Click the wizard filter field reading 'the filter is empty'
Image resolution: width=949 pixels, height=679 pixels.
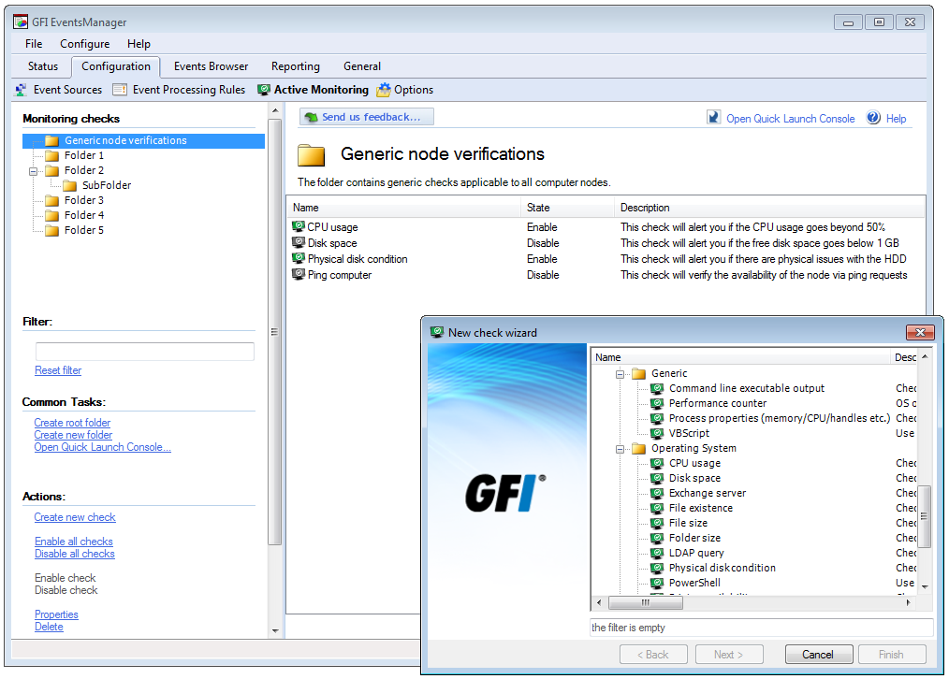pyautogui.click(x=762, y=628)
